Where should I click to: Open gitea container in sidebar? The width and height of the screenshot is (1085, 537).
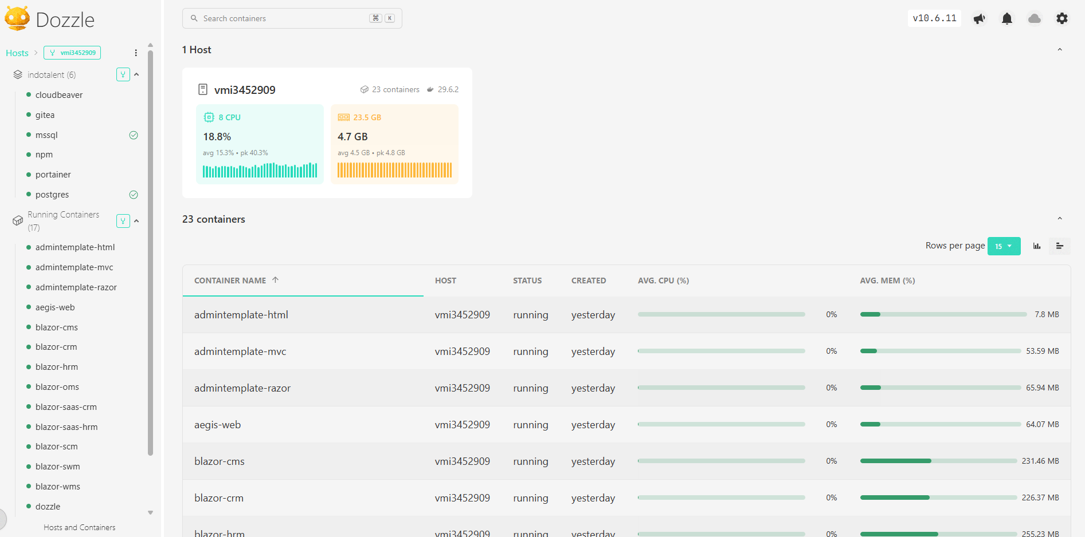coord(45,115)
